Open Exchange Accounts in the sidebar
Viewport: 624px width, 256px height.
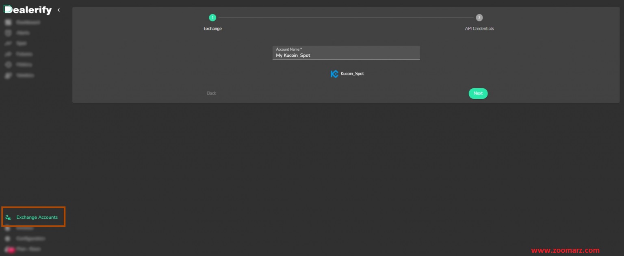click(x=33, y=217)
